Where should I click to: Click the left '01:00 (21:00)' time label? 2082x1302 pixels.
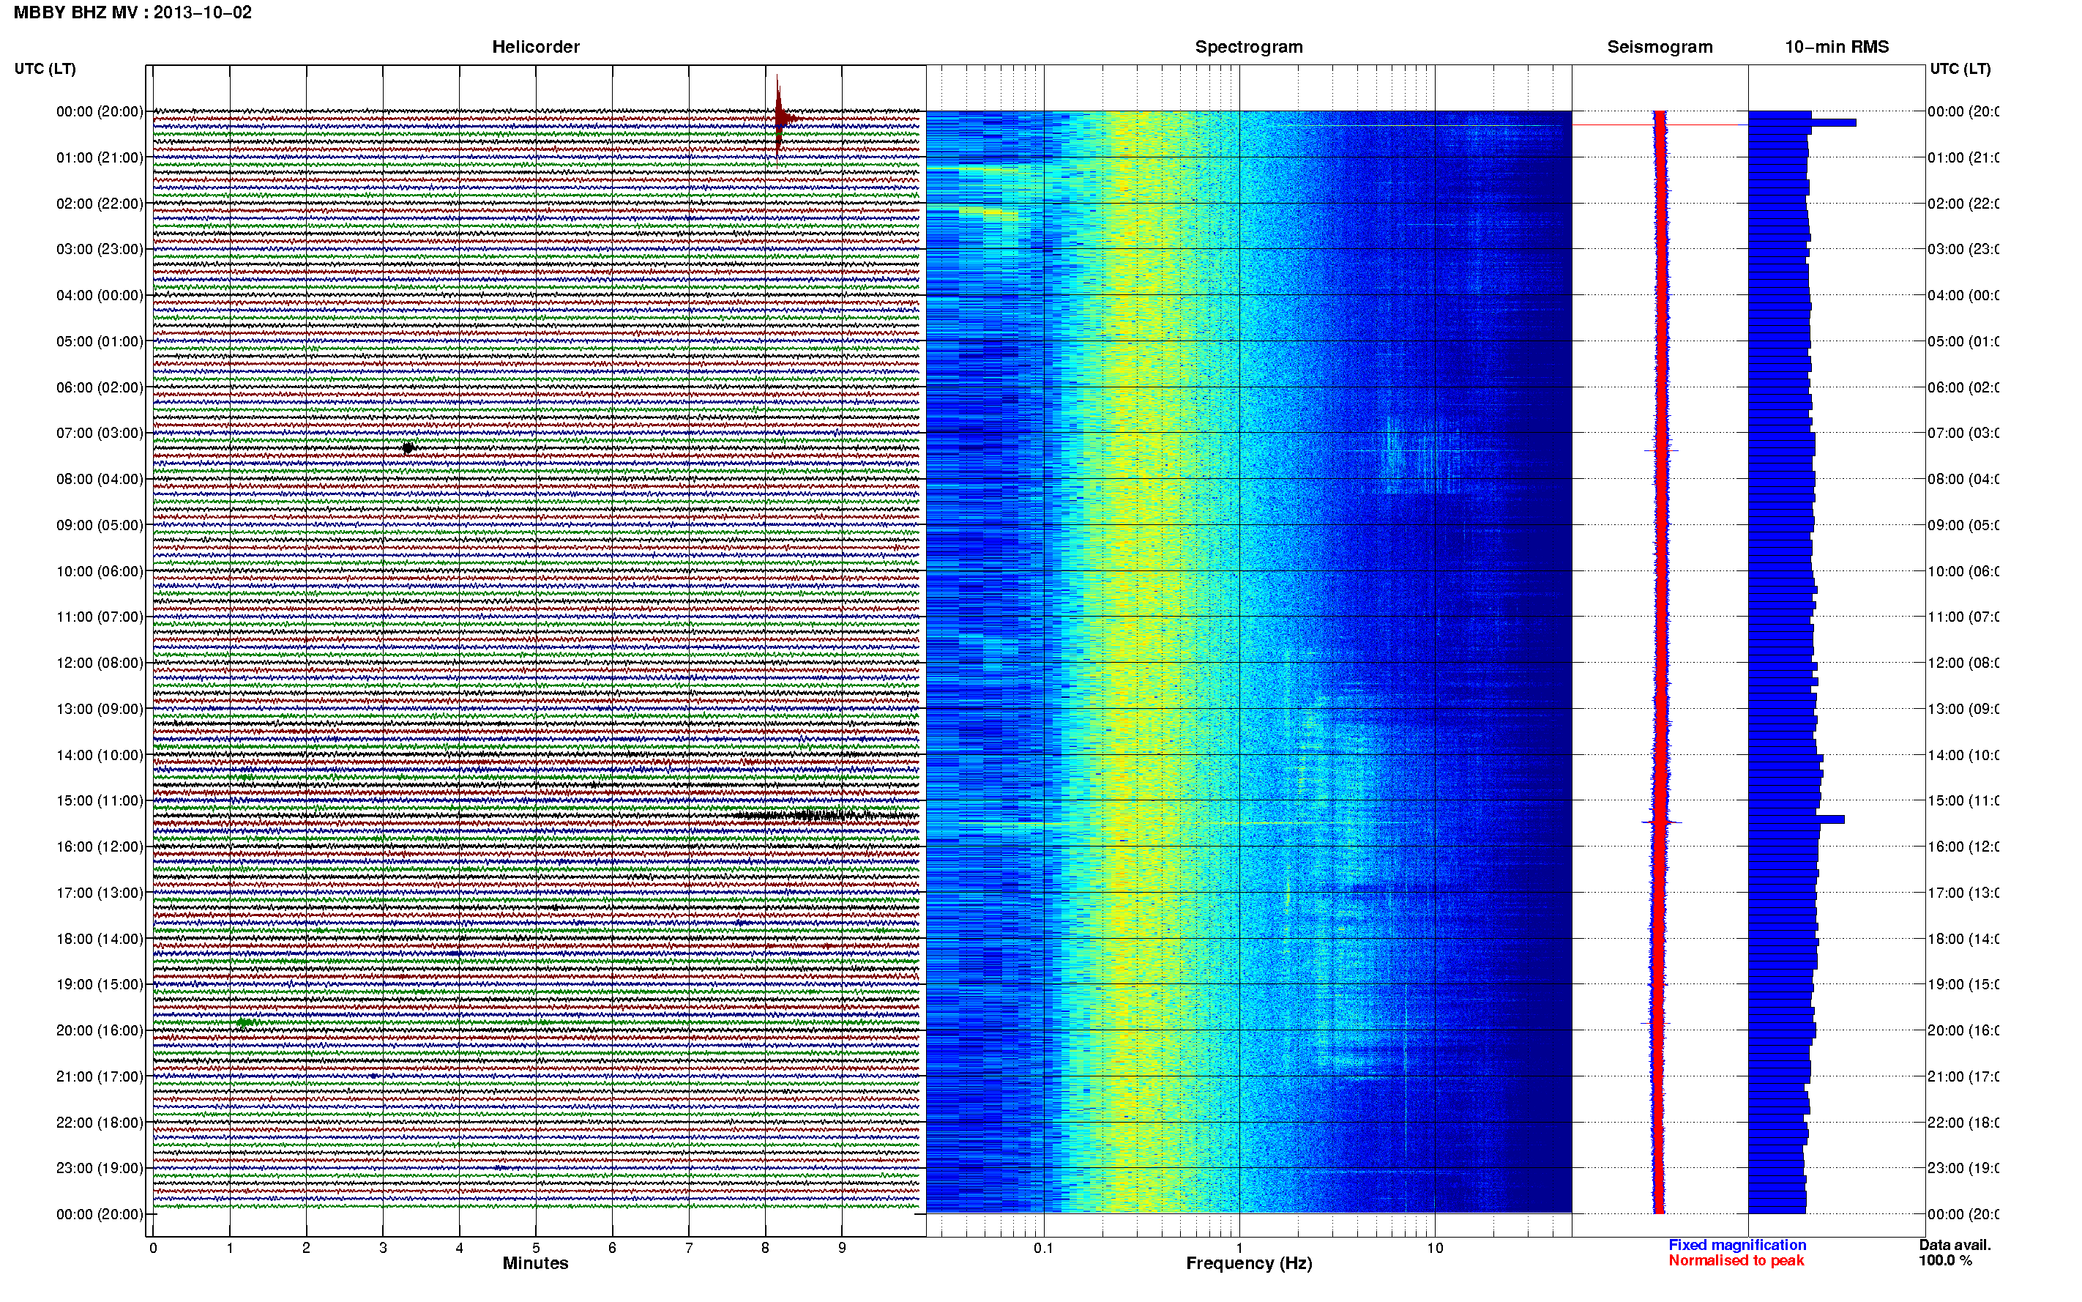pyautogui.click(x=100, y=157)
